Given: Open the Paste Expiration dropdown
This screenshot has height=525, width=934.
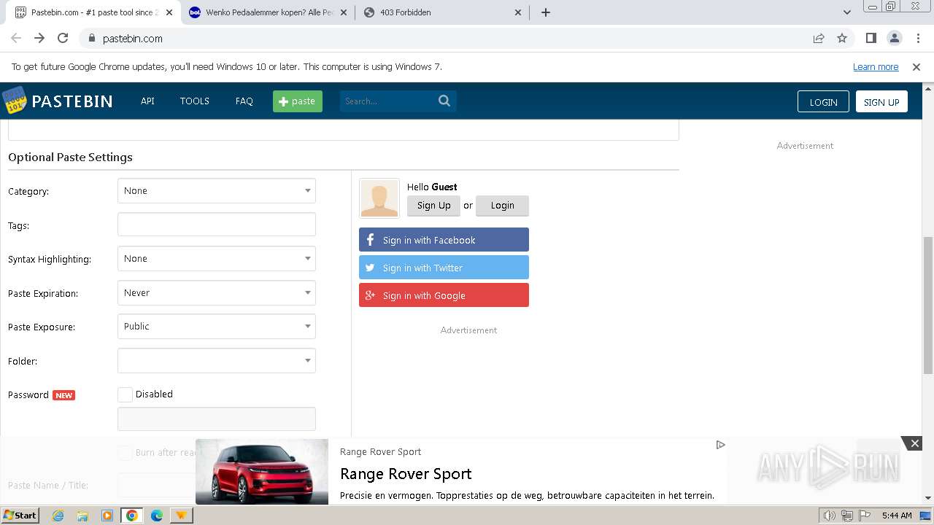Looking at the screenshot, I should pyautogui.click(x=217, y=293).
